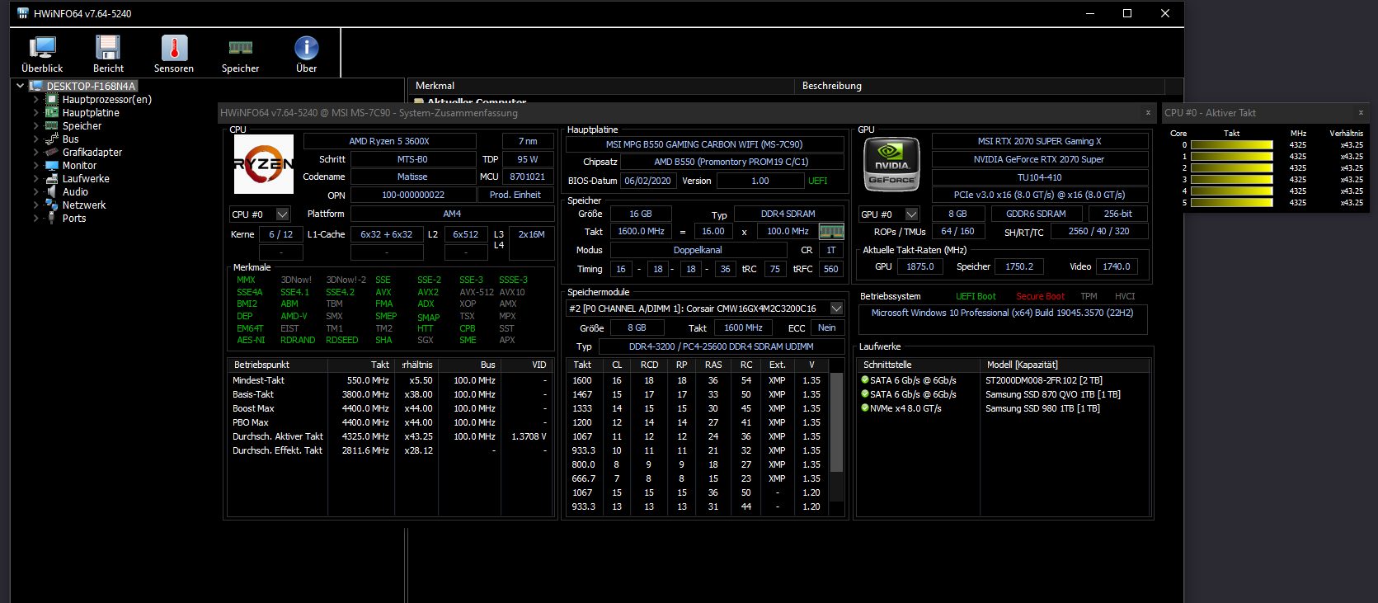Click the red Secure Boot label

pyautogui.click(x=1040, y=296)
